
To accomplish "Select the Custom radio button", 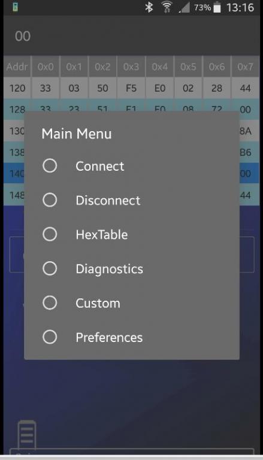I will click(x=50, y=302).
